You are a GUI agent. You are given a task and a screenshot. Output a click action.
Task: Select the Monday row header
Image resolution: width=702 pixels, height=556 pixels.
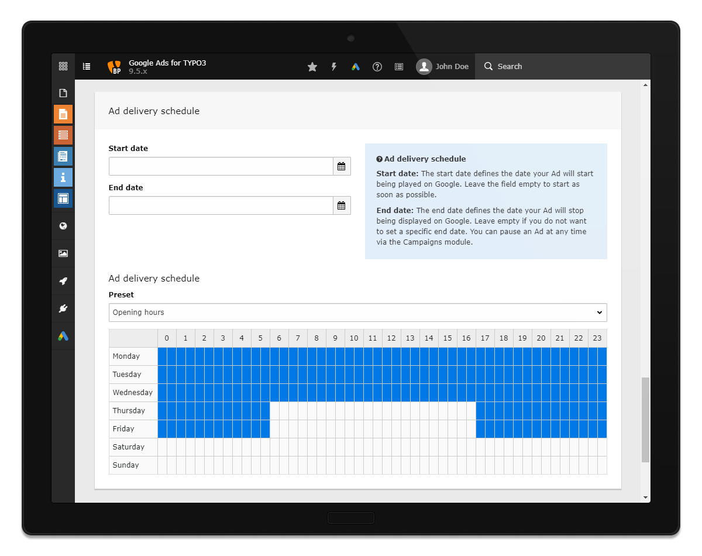tap(133, 356)
